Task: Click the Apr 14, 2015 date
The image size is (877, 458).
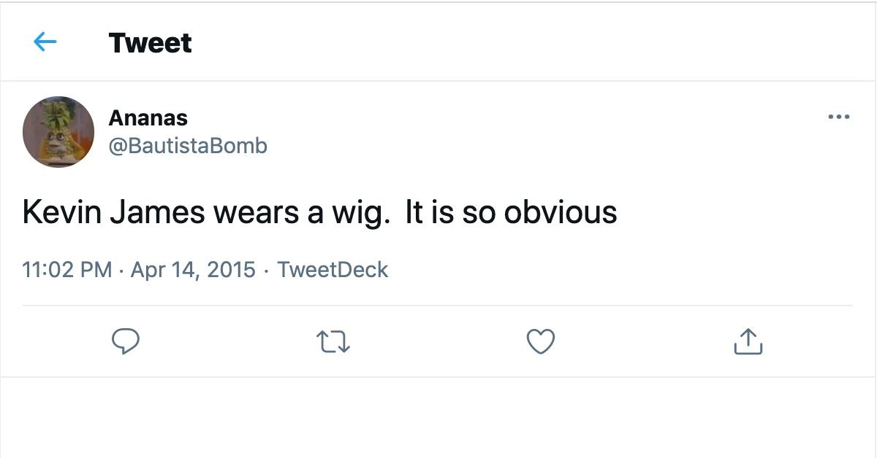Action: coord(193,270)
